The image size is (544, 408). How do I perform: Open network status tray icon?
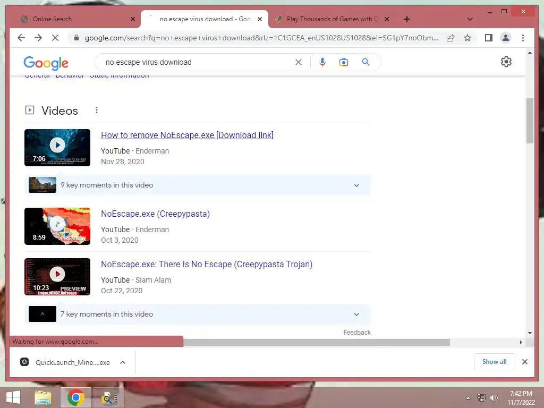click(x=481, y=398)
